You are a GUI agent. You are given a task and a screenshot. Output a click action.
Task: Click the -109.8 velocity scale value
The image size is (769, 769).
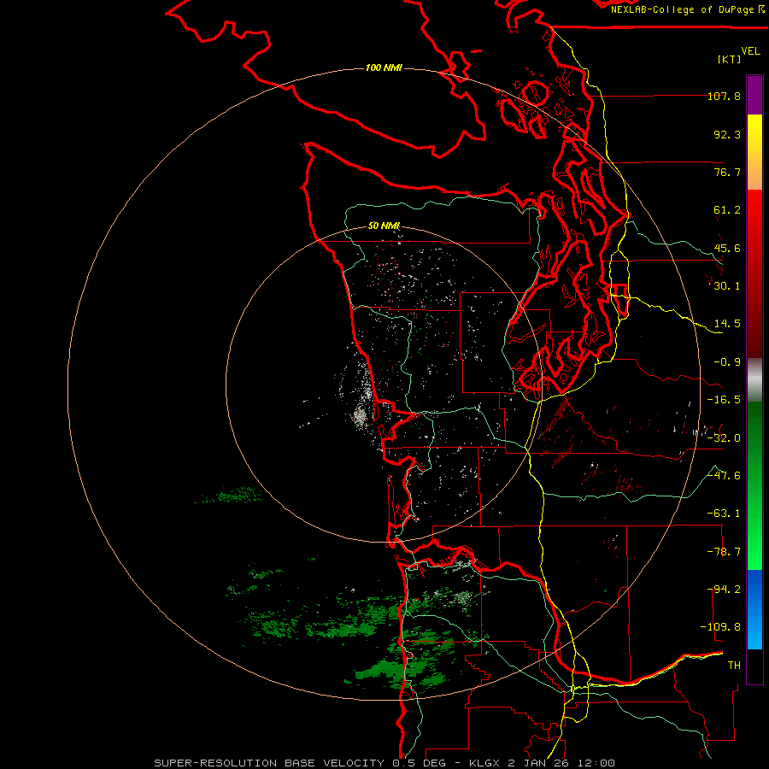[720, 627]
